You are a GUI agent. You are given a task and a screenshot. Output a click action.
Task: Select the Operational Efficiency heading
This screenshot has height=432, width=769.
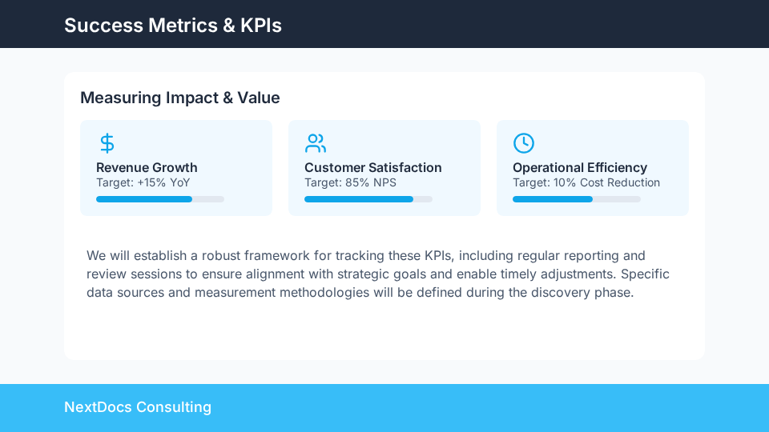[x=579, y=167]
